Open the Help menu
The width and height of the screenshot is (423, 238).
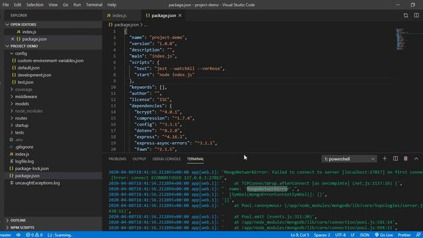tap(112, 5)
